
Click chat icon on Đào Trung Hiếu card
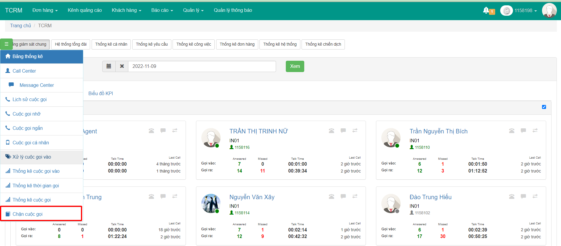(x=523, y=196)
